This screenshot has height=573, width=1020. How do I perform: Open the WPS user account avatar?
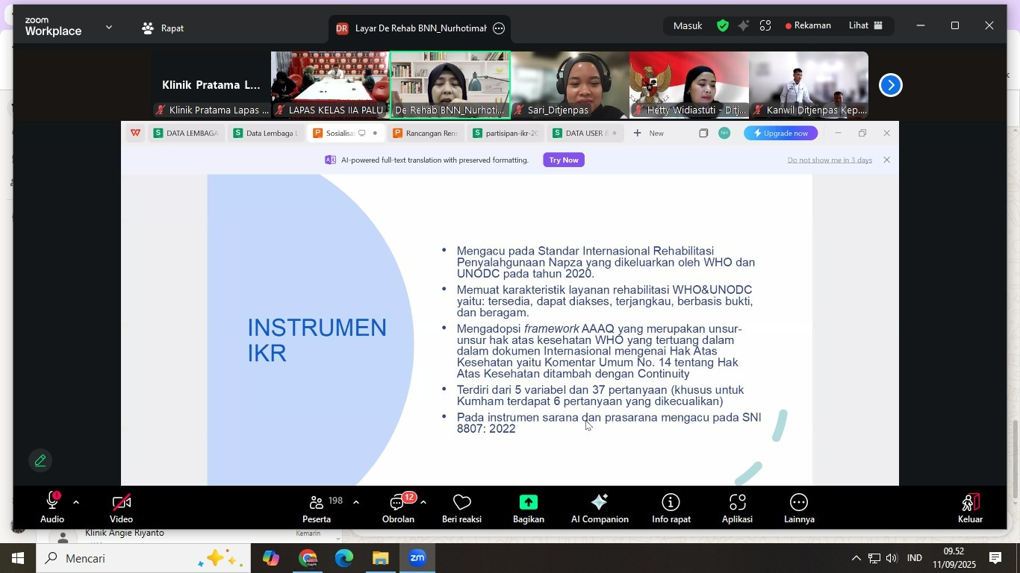tap(724, 134)
